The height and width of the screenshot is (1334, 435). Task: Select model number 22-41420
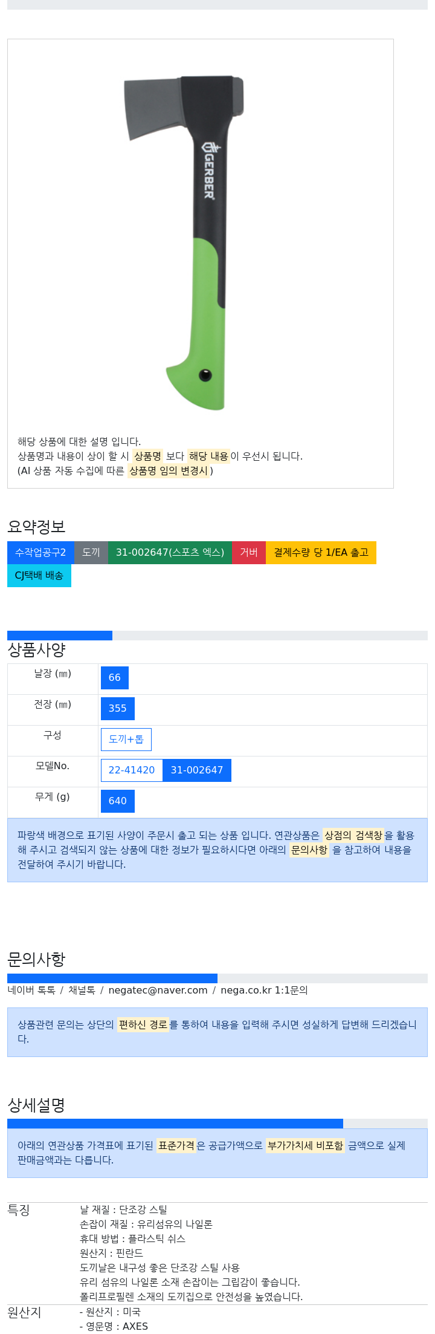coord(132,770)
